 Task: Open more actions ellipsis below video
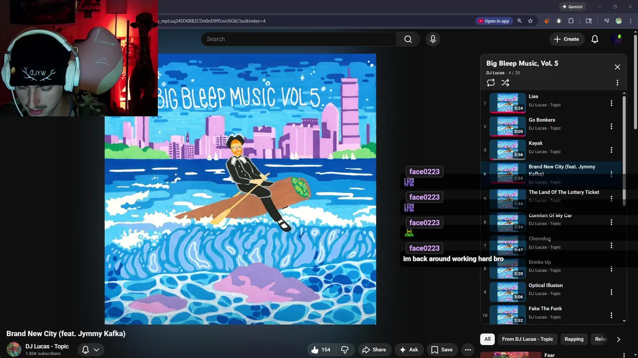tap(468, 350)
